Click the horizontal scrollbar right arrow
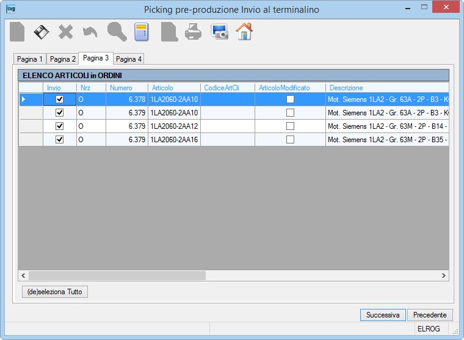 444,275
